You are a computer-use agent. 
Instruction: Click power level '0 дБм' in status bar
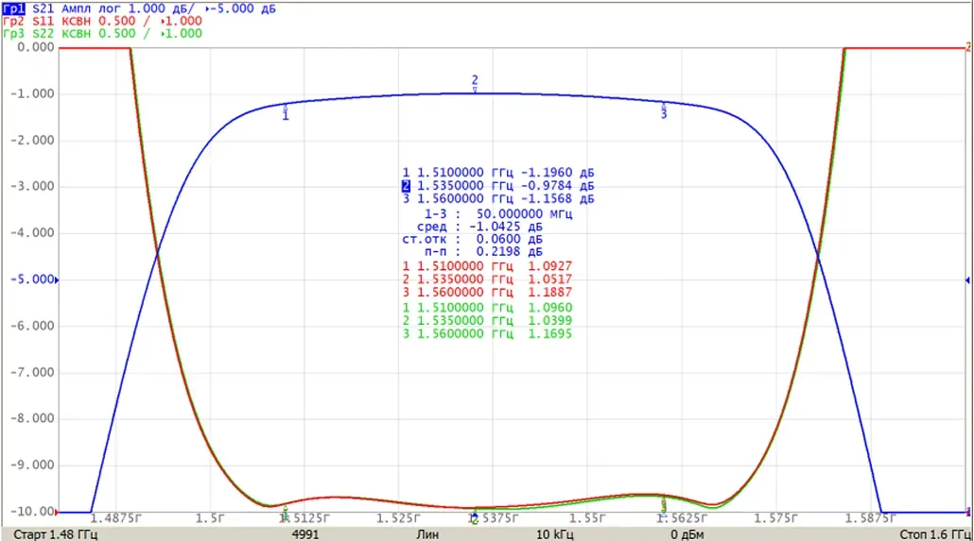[688, 534]
